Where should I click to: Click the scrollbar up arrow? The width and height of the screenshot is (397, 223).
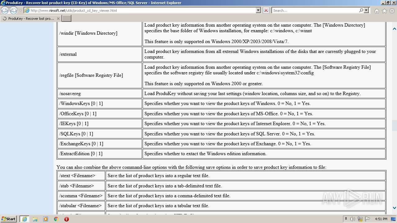pos(394,29)
